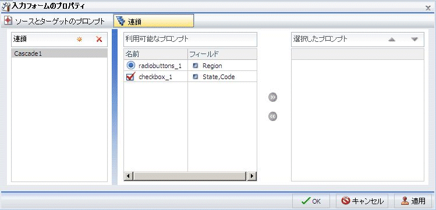Click the radiobuttons_1 radio icon
Image resolution: width=436 pixels, height=210 pixels.
pos(131,66)
